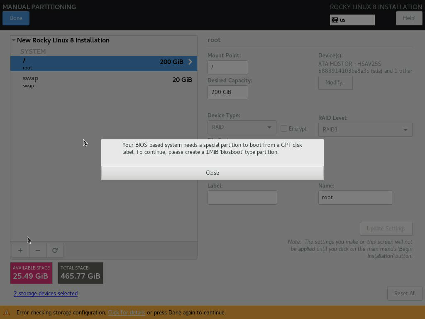The width and height of the screenshot is (425, 319).
Task: Collapse New Rocky Linux 8 Installation tree
Action: coord(14,40)
